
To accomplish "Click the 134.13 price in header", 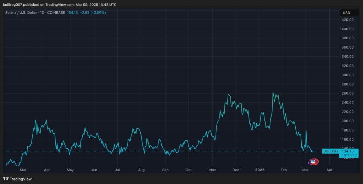I will click(x=72, y=13).
